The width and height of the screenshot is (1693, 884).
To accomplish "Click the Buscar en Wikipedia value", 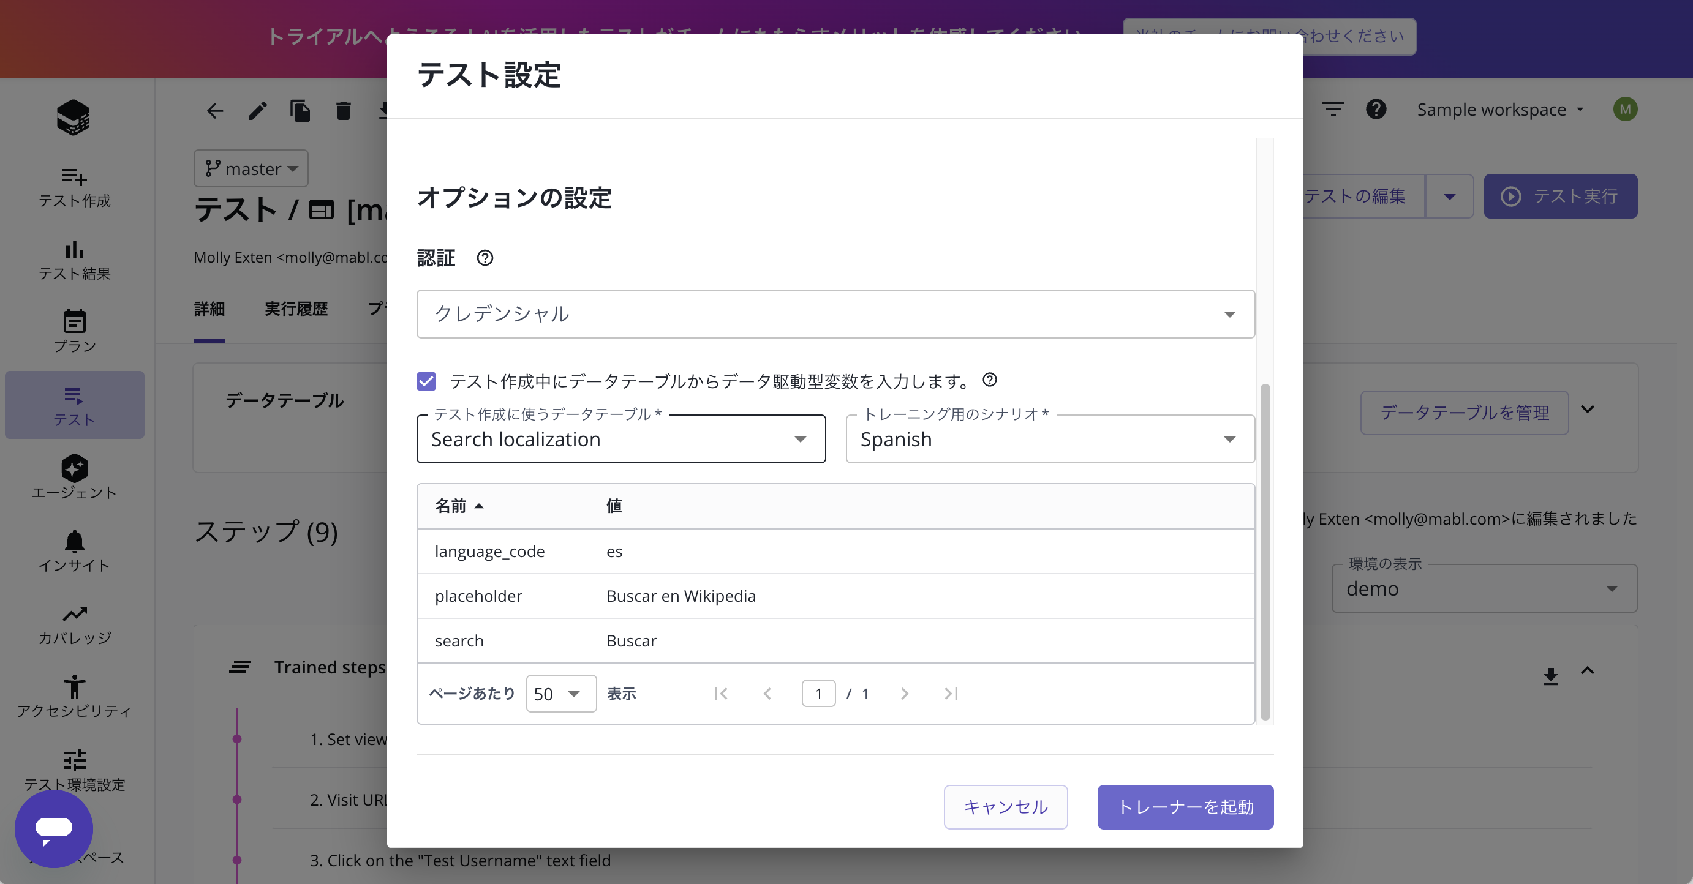I will click(x=681, y=596).
